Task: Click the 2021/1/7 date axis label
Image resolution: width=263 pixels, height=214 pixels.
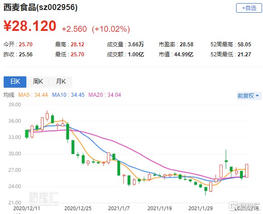Action: tap(119, 209)
